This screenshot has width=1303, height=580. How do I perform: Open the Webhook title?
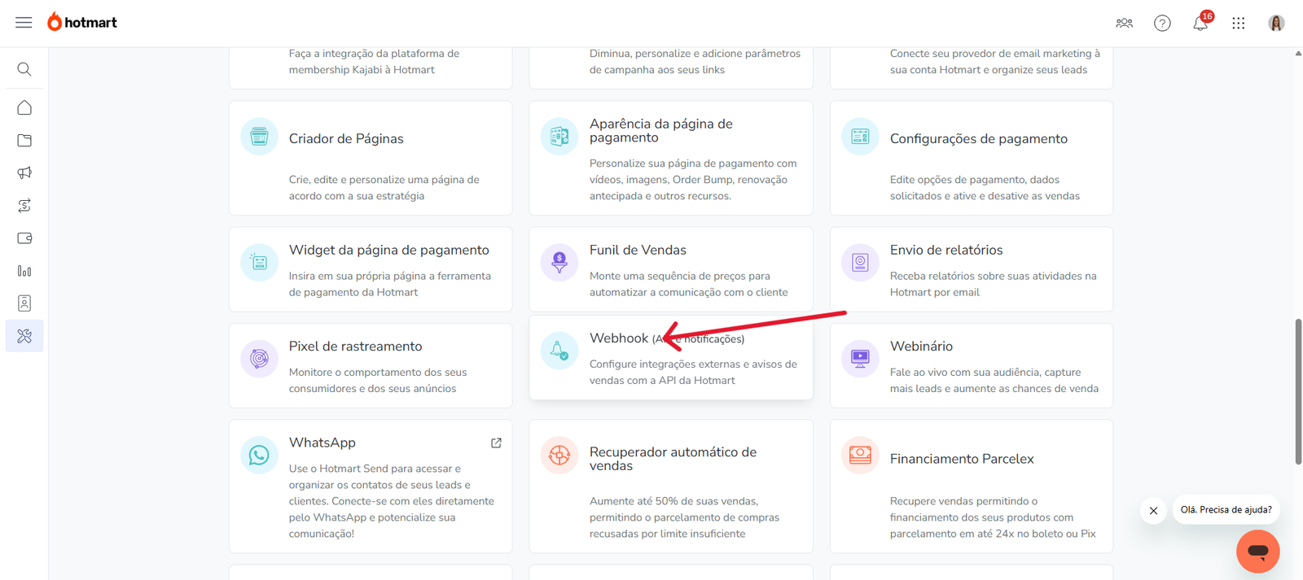tap(619, 338)
